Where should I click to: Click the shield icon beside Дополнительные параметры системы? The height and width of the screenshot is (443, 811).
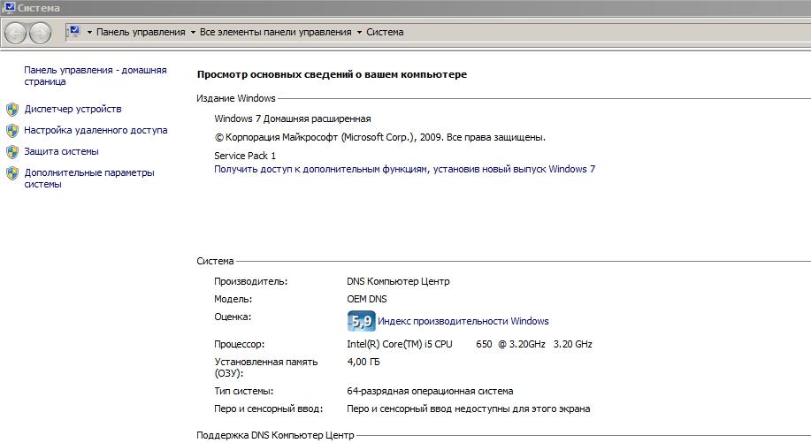point(12,173)
